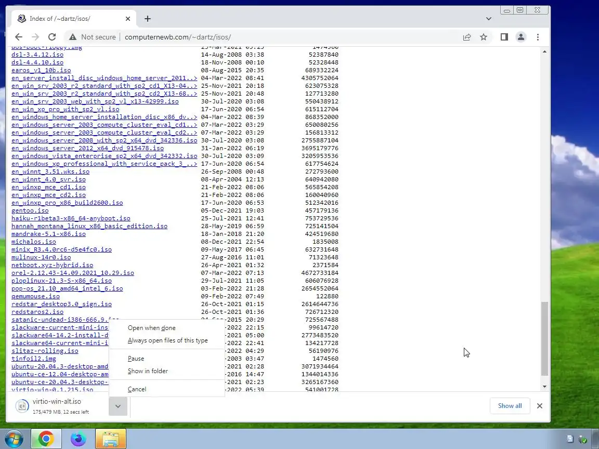
Task: Click the slitaz-rolling.iso link
Action: pos(45,351)
